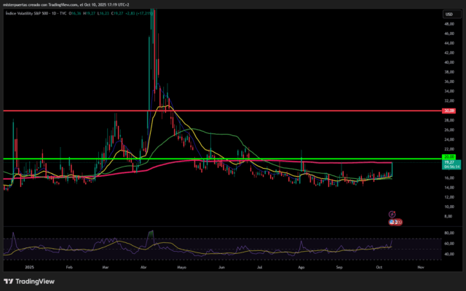Screen dimensions: 466x291
Task: Select the green horizontal support line
Action: pyautogui.click(x=218, y=159)
